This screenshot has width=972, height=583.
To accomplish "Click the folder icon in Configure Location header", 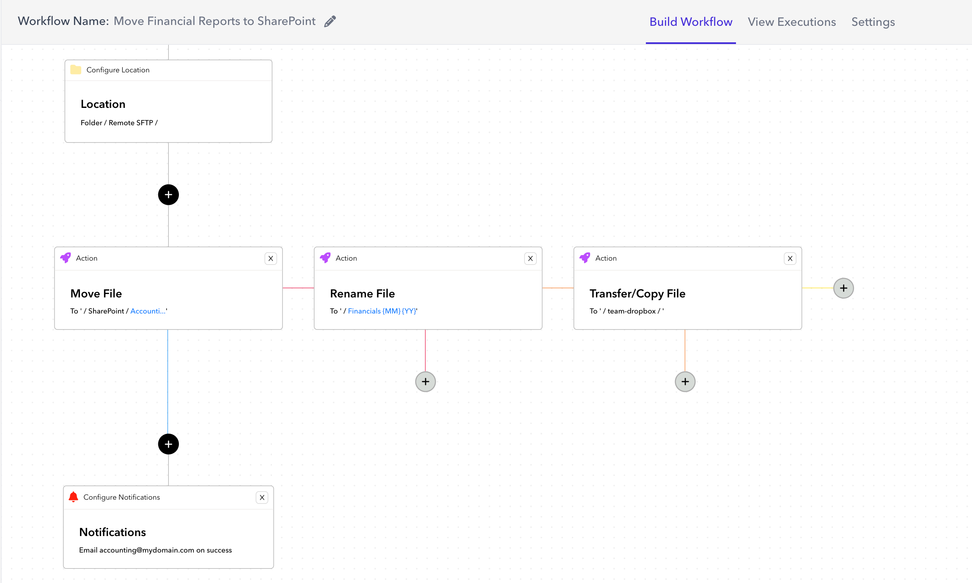I will (76, 69).
